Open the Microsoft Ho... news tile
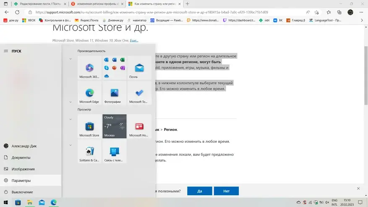The height and width of the screenshot is (207, 368). [x=139, y=126]
